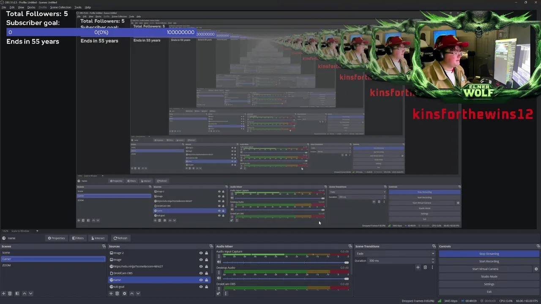Open advanced audio properties gears icon
The width and height of the screenshot is (541, 304).
tap(219, 293)
